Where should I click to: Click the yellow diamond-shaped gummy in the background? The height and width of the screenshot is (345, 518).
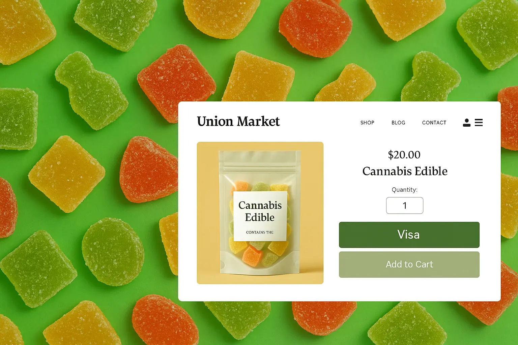pyautogui.click(x=67, y=174)
